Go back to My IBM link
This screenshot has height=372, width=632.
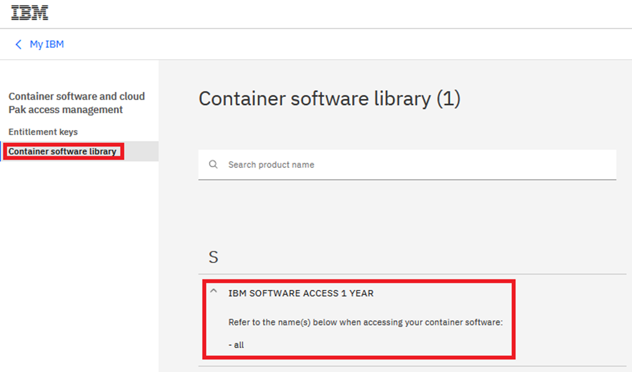pos(47,44)
